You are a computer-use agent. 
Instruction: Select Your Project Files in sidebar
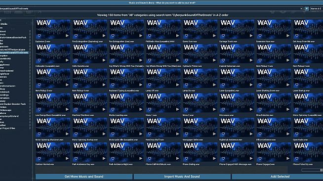[x=7, y=128]
